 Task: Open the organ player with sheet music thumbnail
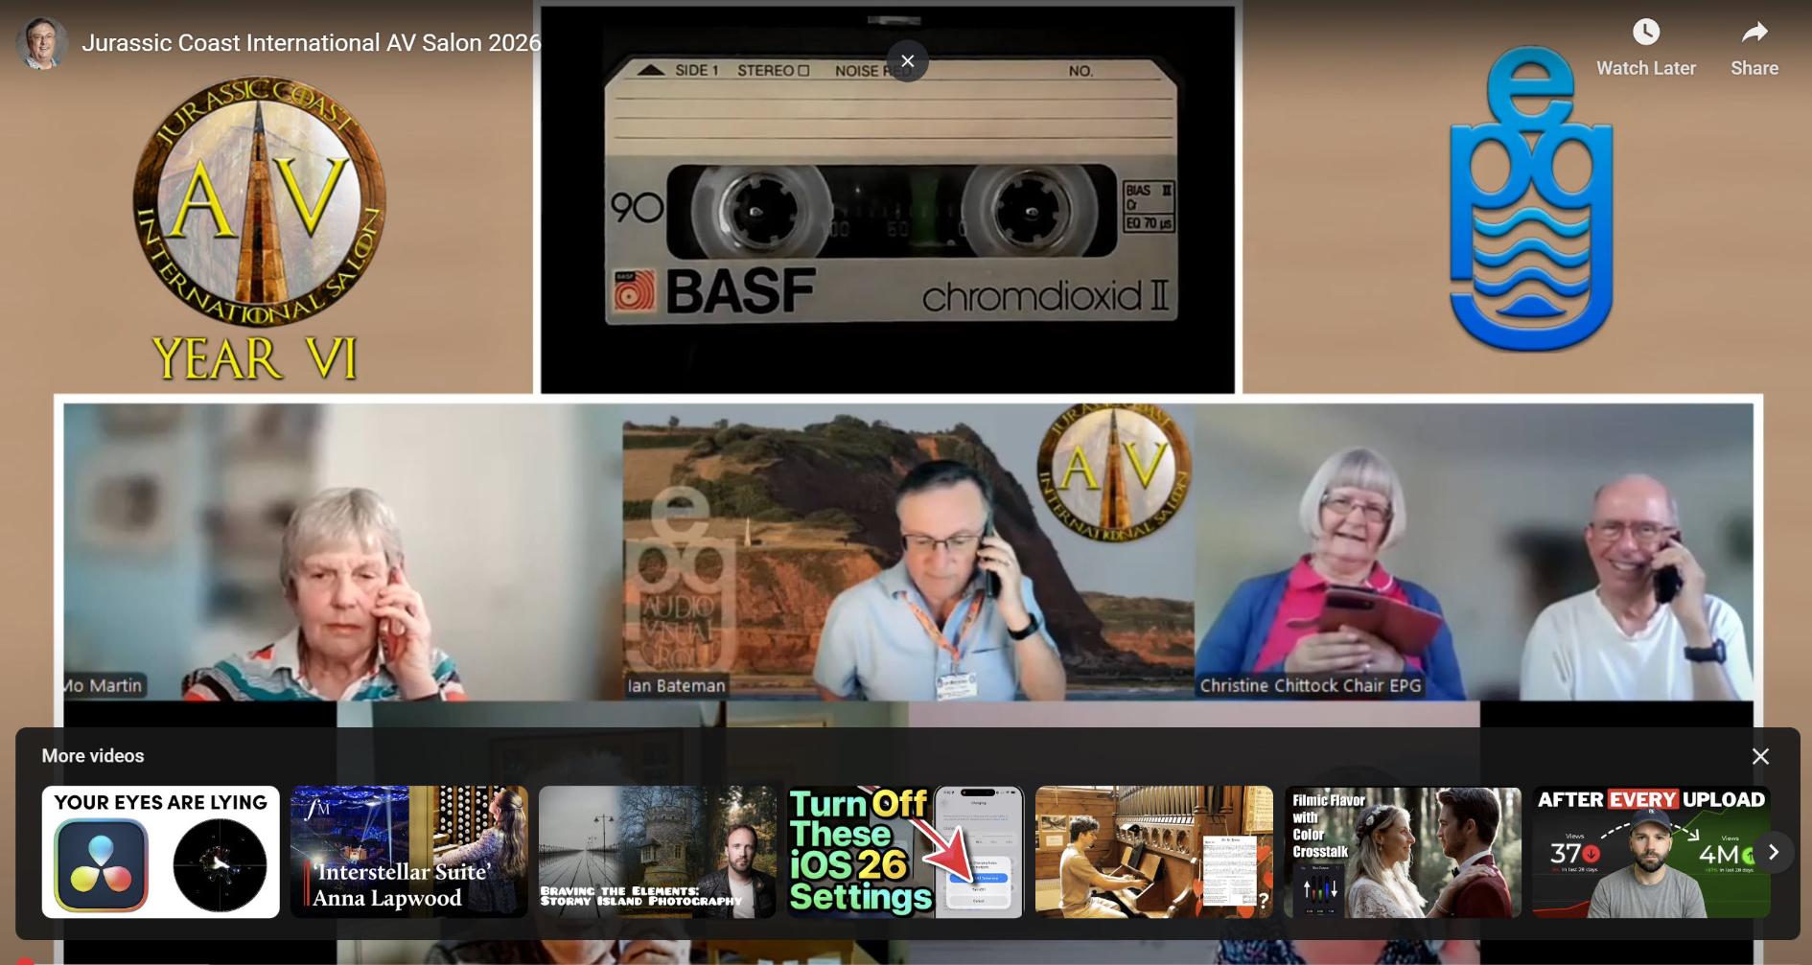(x=1154, y=852)
